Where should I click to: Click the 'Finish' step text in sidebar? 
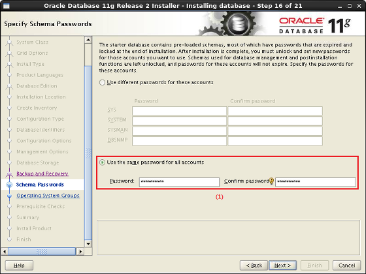(24, 239)
